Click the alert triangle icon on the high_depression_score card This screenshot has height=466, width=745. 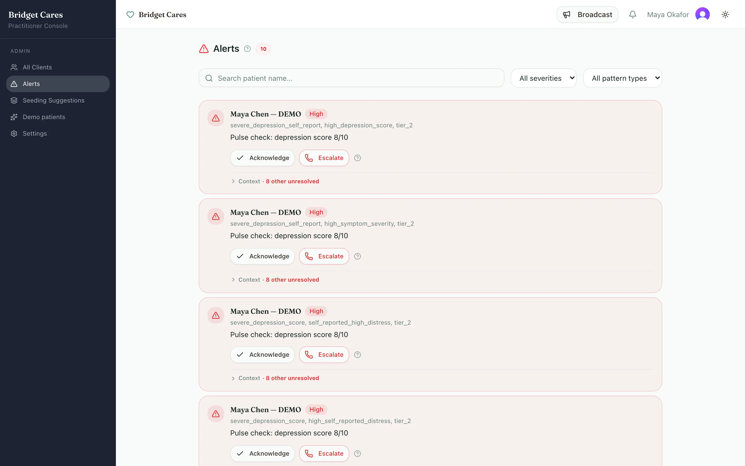point(215,118)
